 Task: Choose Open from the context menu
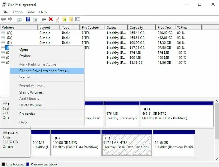pyautogui.click(x=47, y=49)
